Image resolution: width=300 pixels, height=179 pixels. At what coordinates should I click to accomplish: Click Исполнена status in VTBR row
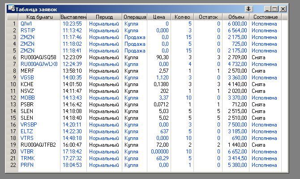pyautogui.click(x=264, y=151)
